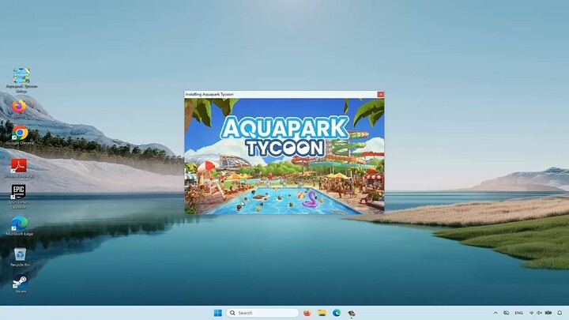Open File Explorer from the taskbar
Image resolution: width=569 pixels, height=320 pixels.
click(x=322, y=313)
